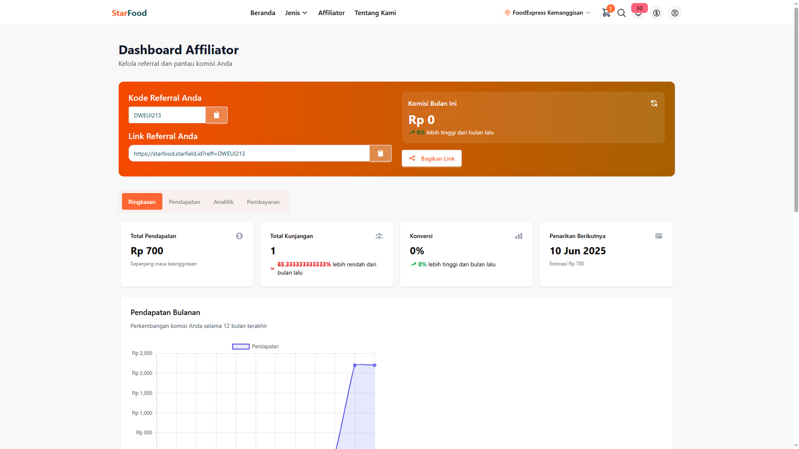799x449 pixels.
Task: Open the shopping cart icon
Action: pyautogui.click(x=606, y=13)
